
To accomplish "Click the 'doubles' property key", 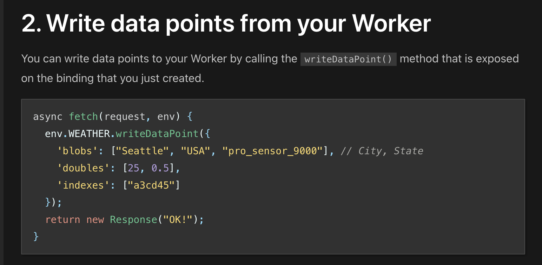I will coord(84,168).
